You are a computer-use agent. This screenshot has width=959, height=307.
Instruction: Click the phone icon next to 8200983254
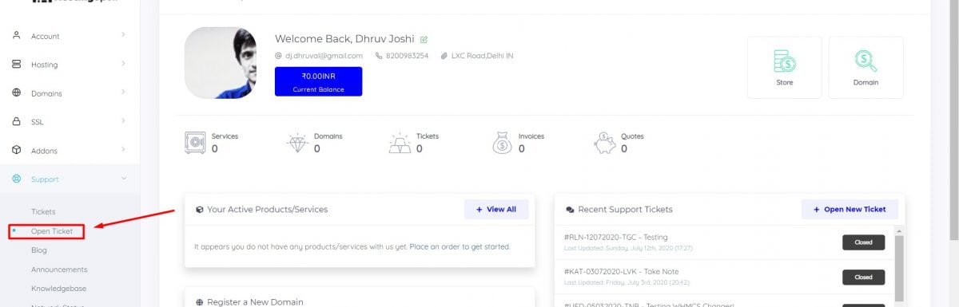[x=379, y=56]
